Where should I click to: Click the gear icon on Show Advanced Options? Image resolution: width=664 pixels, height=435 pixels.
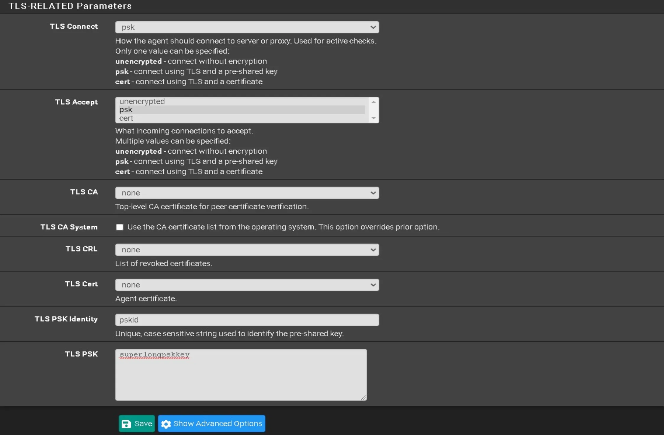(x=166, y=423)
